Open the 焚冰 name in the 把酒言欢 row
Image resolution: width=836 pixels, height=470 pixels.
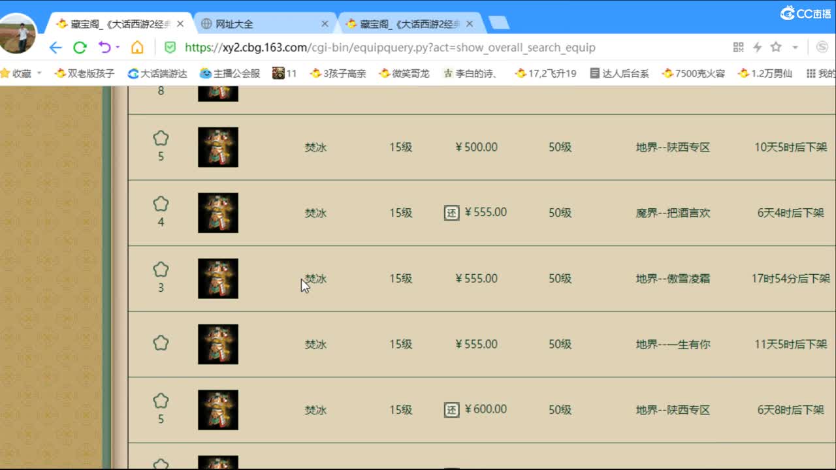(x=315, y=213)
